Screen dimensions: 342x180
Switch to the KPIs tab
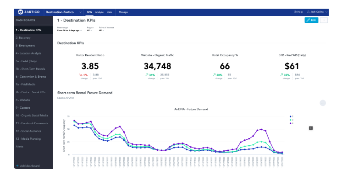(x=89, y=12)
